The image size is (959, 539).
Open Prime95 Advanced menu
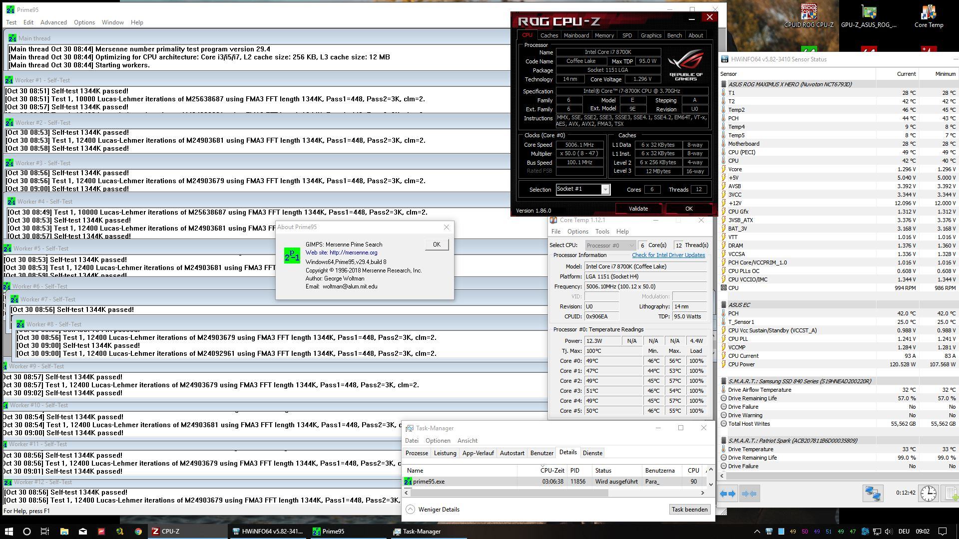coord(53,22)
